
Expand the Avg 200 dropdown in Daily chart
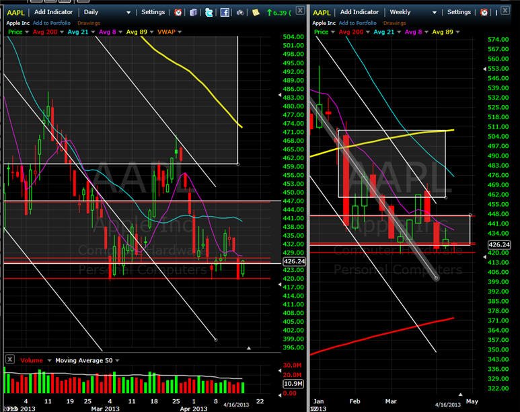point(62,32)
